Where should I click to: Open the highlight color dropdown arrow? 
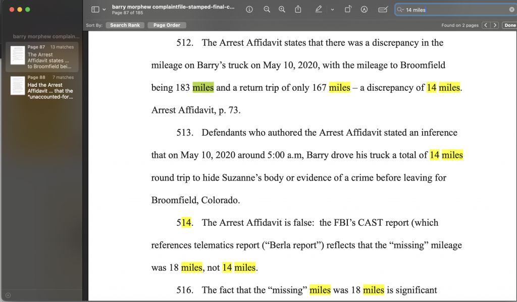332,10
